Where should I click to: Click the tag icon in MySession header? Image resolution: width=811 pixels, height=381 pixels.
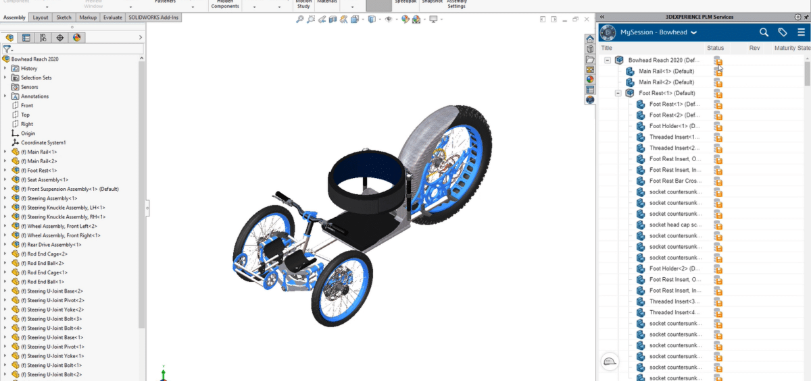783,32
